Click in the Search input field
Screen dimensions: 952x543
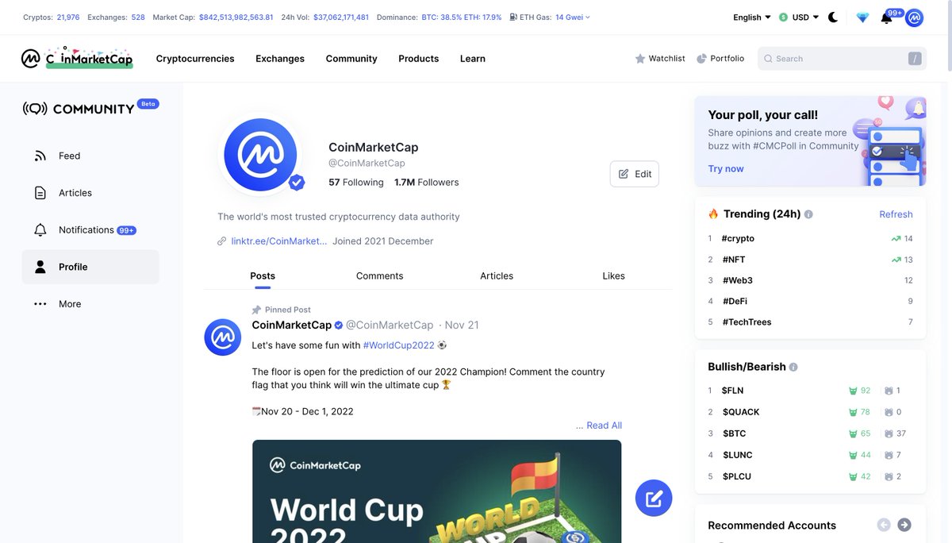click(842, 59)
